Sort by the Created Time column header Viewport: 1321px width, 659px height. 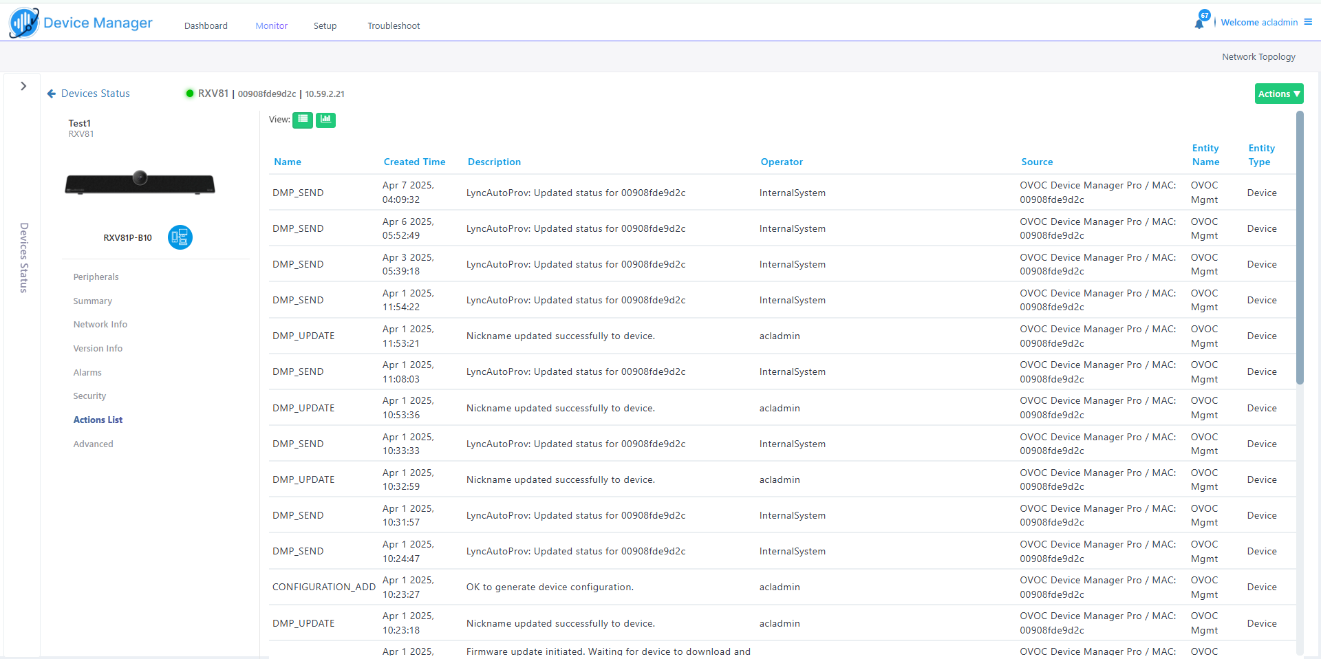414,162
